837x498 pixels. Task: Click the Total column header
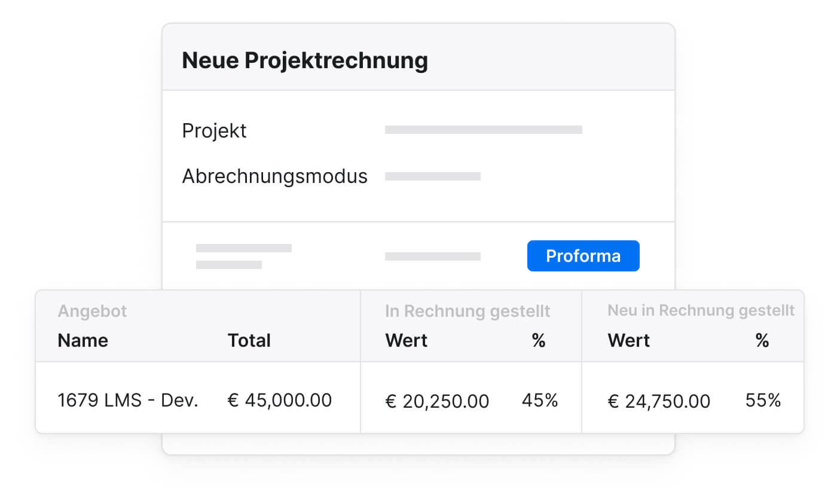[249, 341]
